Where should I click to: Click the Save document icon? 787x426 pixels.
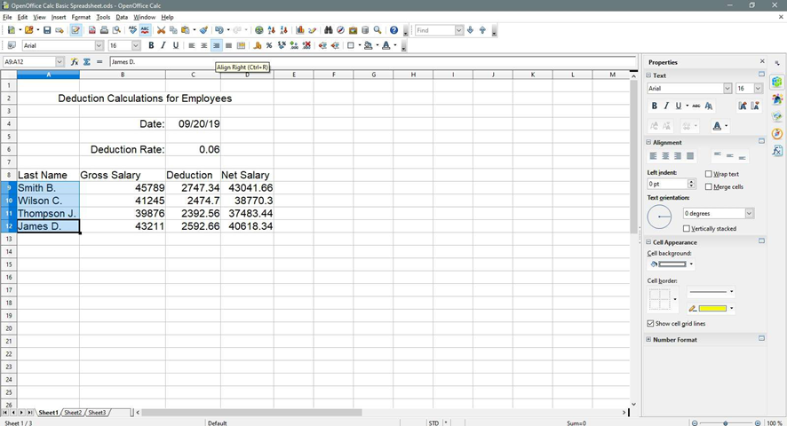47,30
